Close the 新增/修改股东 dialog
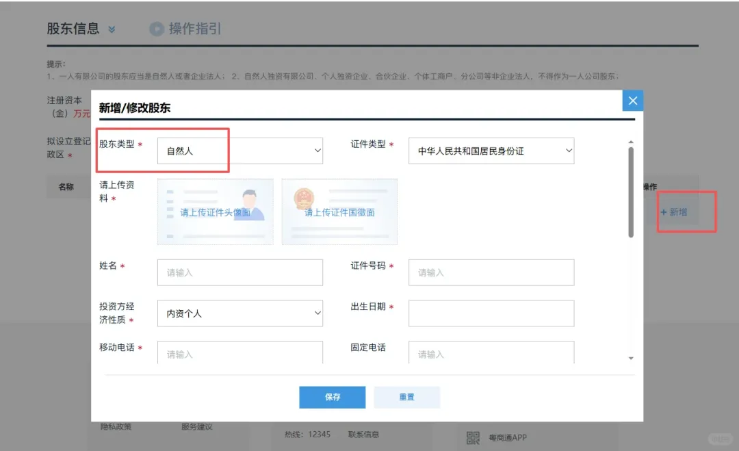The width and height of the screenshot is (739, 451). click(x=632, y=100)
